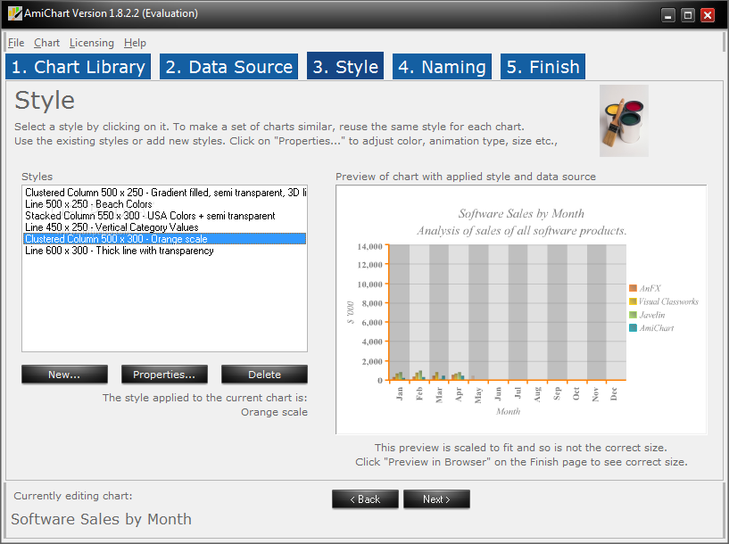Select Stacked Column 550 x 300 USA Colors style

tap(164, 216)
